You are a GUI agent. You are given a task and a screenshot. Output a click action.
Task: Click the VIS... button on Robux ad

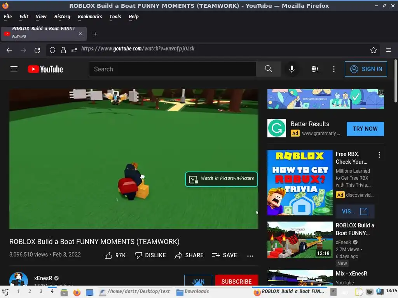pos(355,211)
